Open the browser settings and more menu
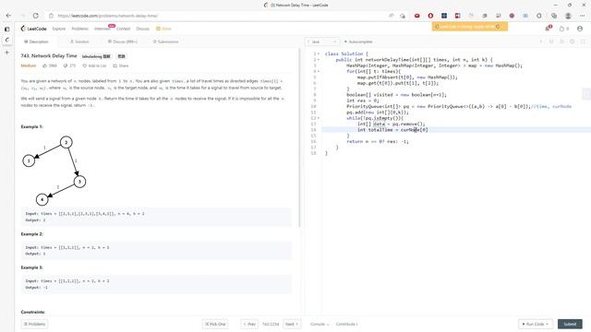This screenshot has height=332, width=591. click(x=583, y=16)
